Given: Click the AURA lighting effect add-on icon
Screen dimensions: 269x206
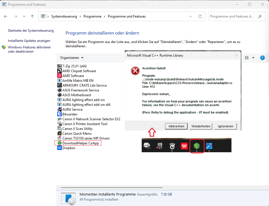Looking at the screenshot, I should (59, 100).
